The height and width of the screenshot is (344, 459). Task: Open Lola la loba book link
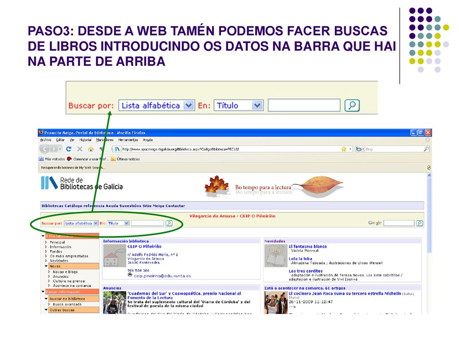(x=301, y=259)
